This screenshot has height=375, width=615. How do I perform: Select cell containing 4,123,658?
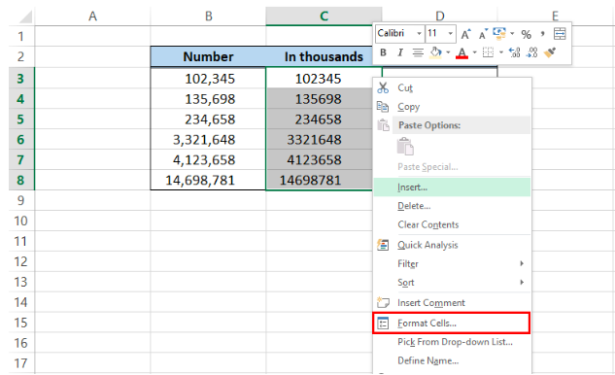[208, 160]
